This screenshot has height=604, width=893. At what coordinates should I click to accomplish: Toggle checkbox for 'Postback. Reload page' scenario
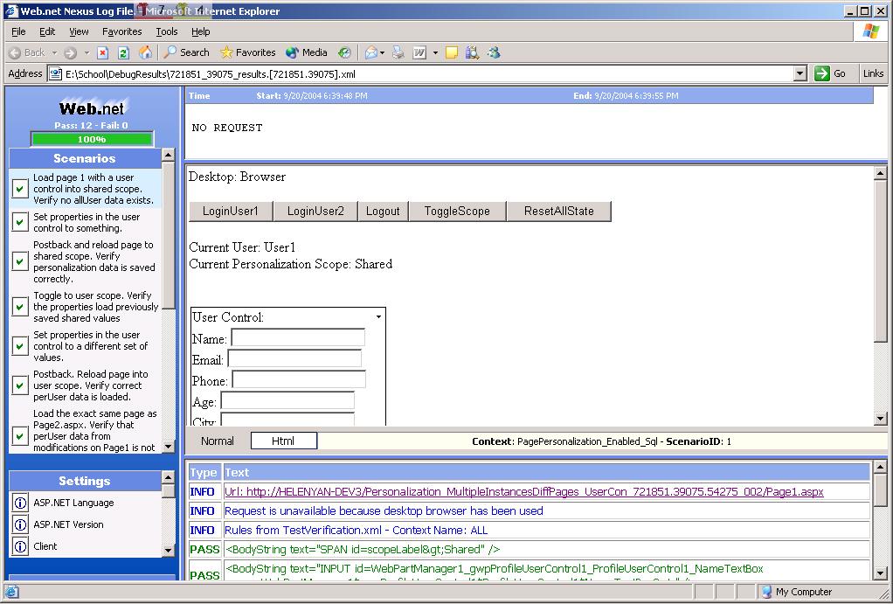pos(20,385)
